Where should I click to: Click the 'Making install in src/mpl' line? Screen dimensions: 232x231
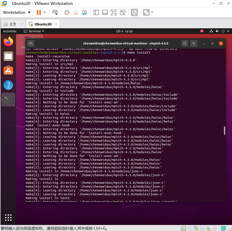(50, 64)
